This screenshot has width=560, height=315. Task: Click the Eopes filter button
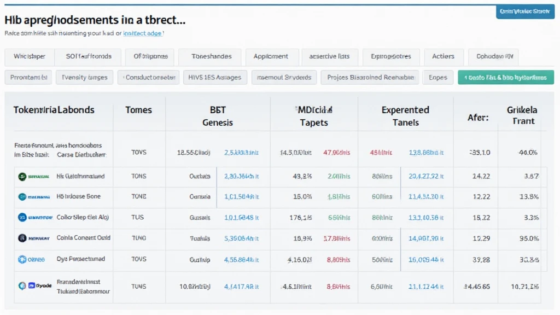(437, 77)
